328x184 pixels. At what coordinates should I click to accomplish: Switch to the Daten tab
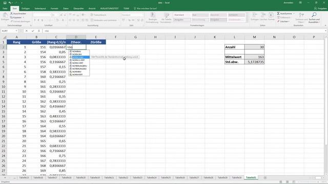[x=66, y=9]
